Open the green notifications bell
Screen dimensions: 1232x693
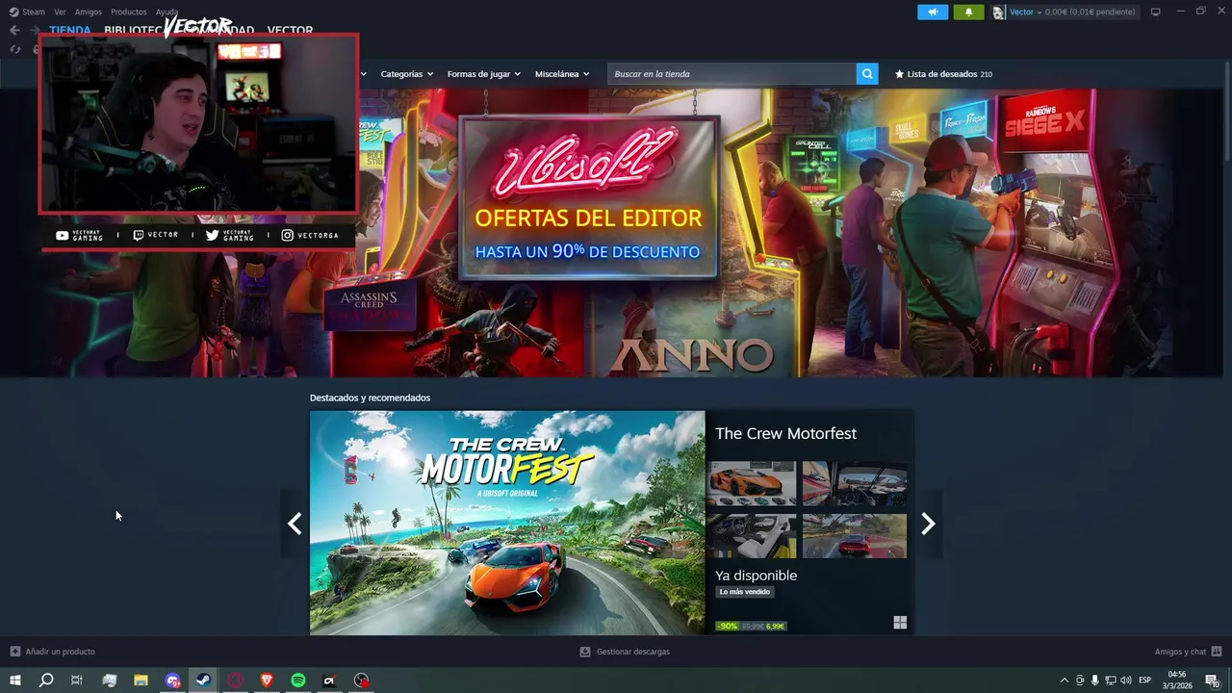(968, 12)
